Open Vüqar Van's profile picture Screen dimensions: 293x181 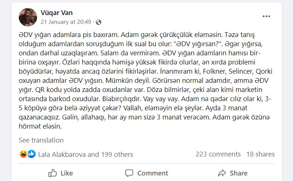(28, 17)
